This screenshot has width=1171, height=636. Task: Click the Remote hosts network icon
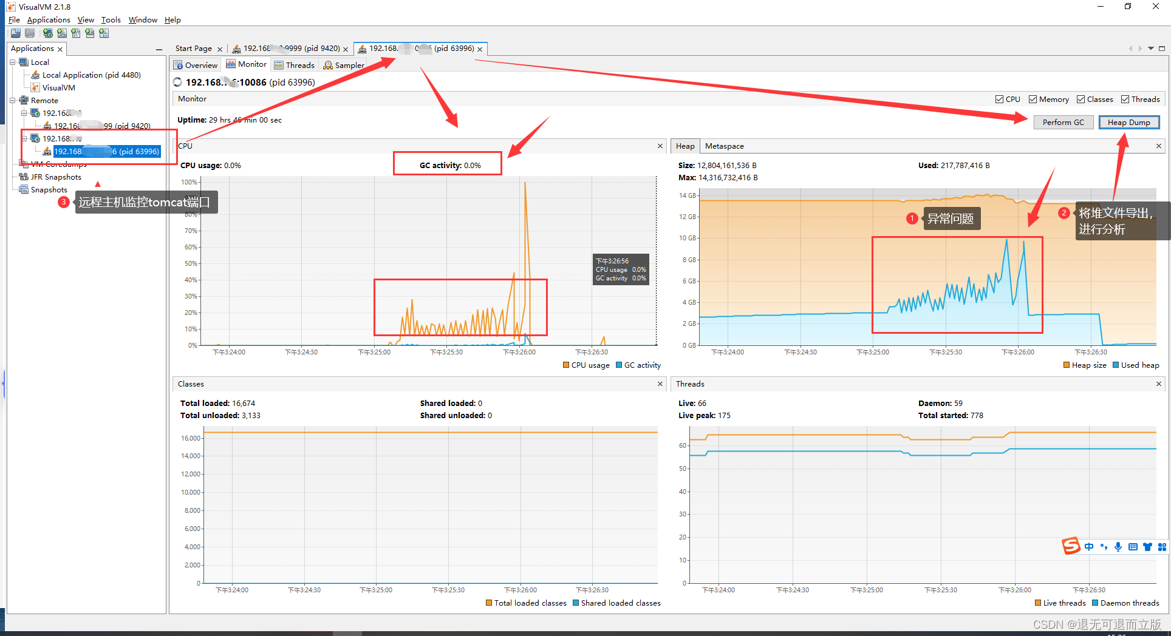pos(24,100)
